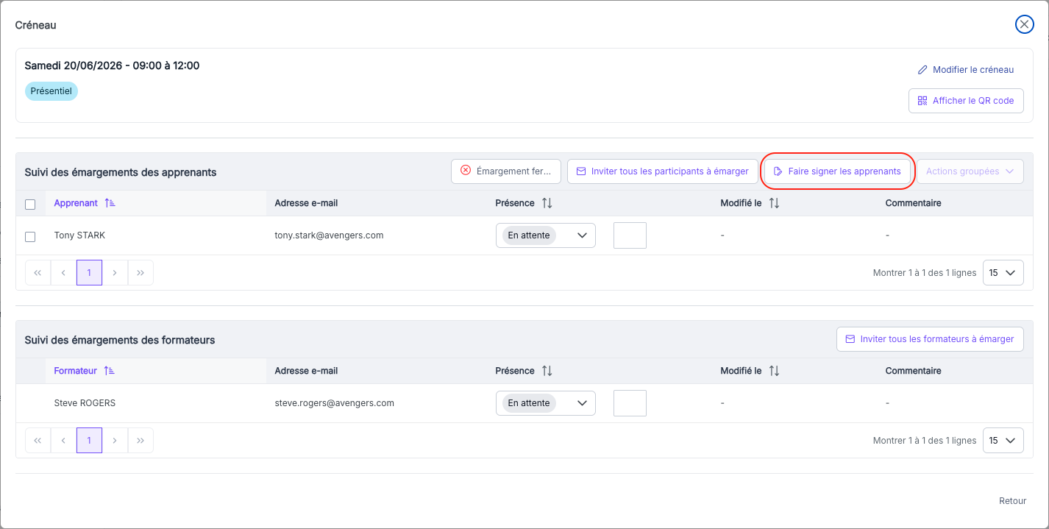Change learners rows-per-page dropdown

pos(1003,272)
